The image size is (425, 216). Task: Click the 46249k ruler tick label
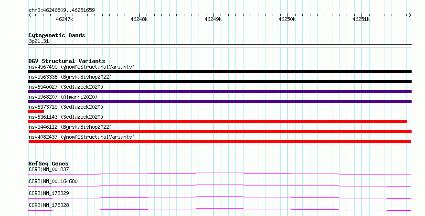click(x=213, y=20)
